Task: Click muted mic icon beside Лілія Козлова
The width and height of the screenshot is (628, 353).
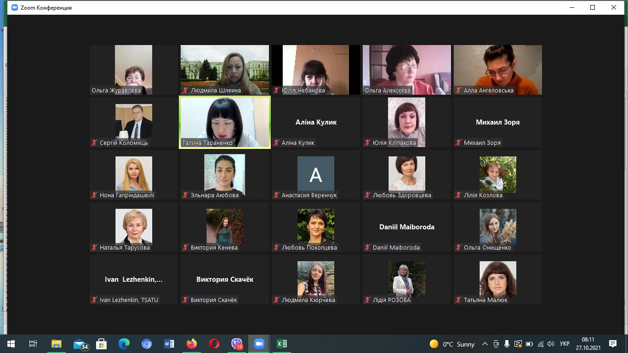Action: [458, 195]
